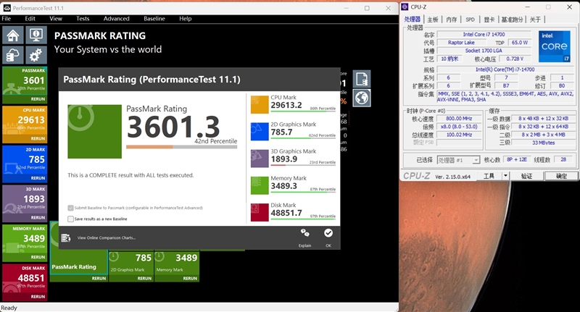Image resolution: width=580 pixels, height=312 pixels.
Task: Select the 处理器 tab in CPU-Z
Action: click(412, 20)
